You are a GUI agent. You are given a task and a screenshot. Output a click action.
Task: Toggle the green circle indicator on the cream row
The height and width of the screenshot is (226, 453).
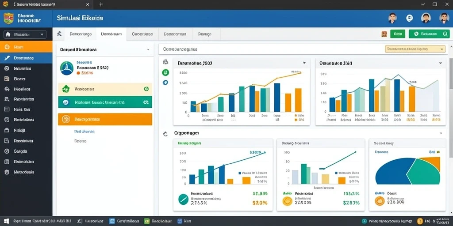click(x=146, y=89)
